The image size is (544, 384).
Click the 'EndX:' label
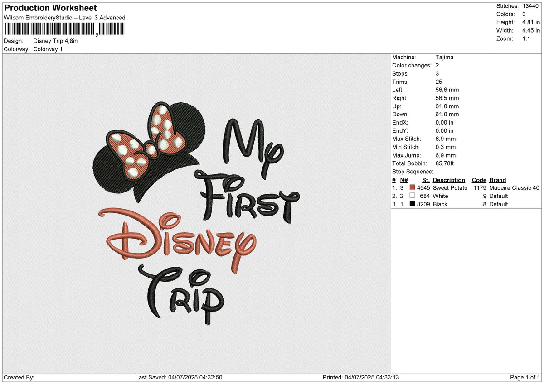tap(401, 122)
